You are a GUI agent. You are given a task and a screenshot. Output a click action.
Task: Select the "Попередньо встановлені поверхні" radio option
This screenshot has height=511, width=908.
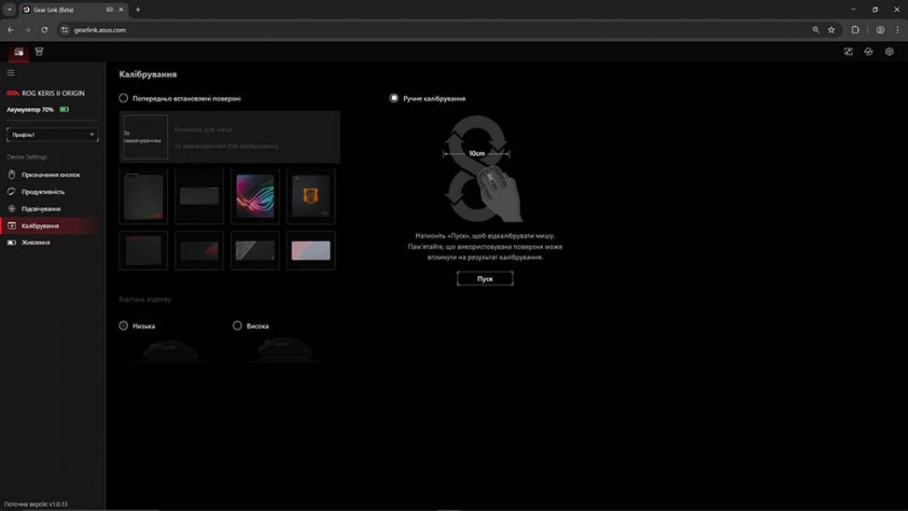click(124, 99)
